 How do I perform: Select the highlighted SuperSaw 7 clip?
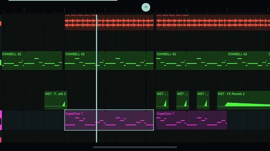pos(109,120)
